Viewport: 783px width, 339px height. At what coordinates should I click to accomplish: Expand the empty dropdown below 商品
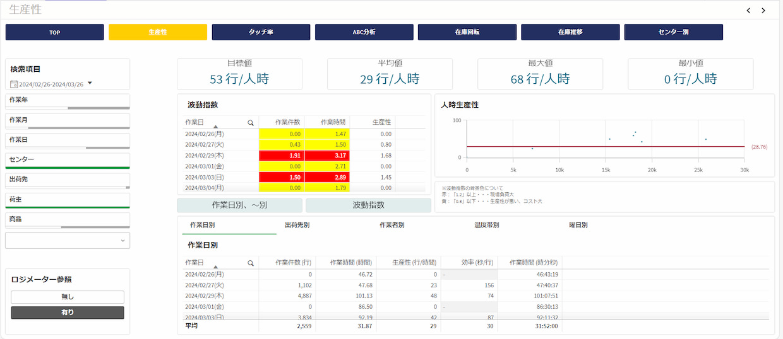point(68,241)
